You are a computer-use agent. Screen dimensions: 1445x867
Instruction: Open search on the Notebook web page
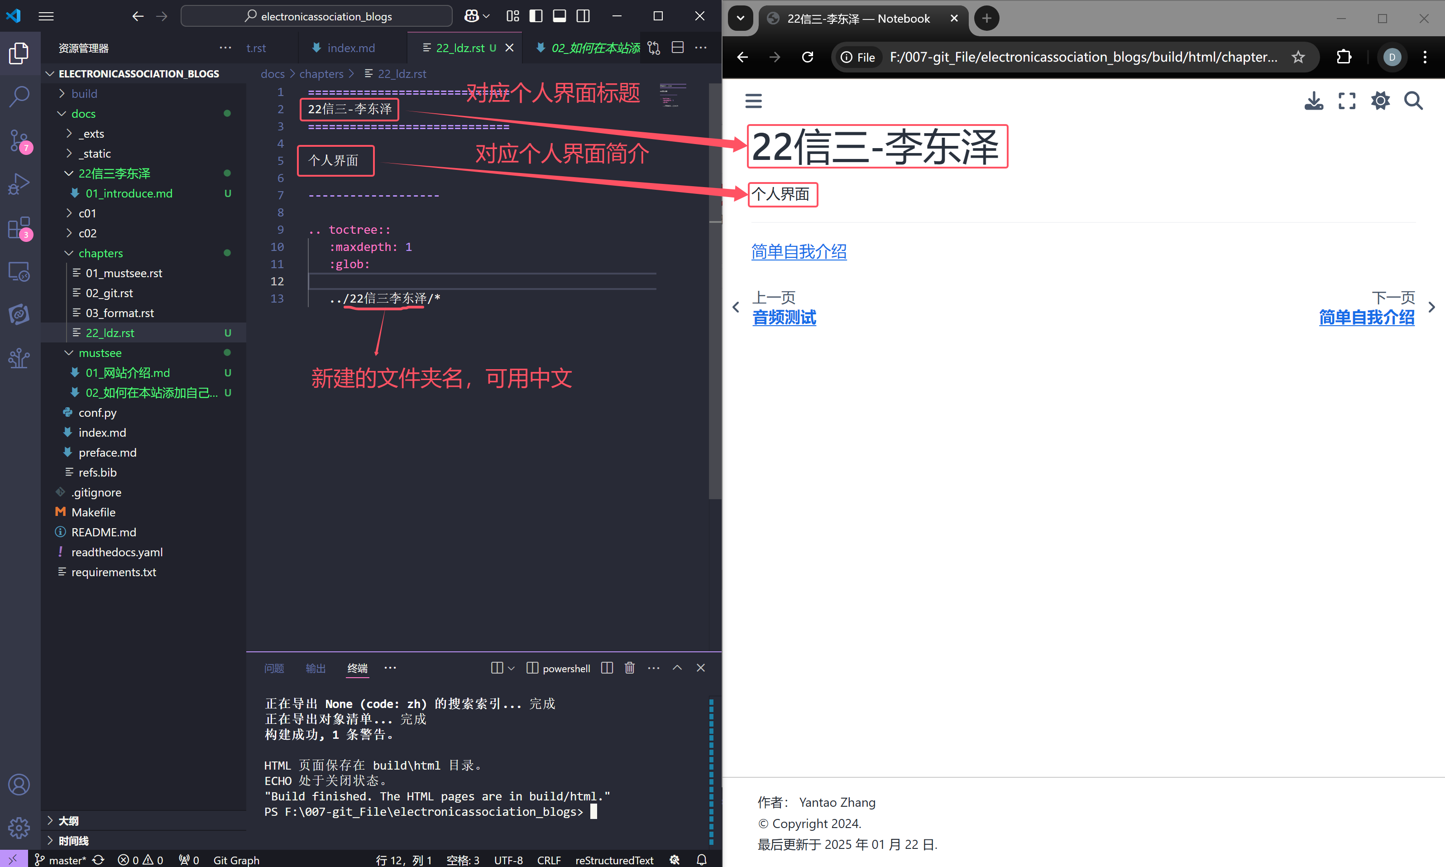(x=1413, y=101)
